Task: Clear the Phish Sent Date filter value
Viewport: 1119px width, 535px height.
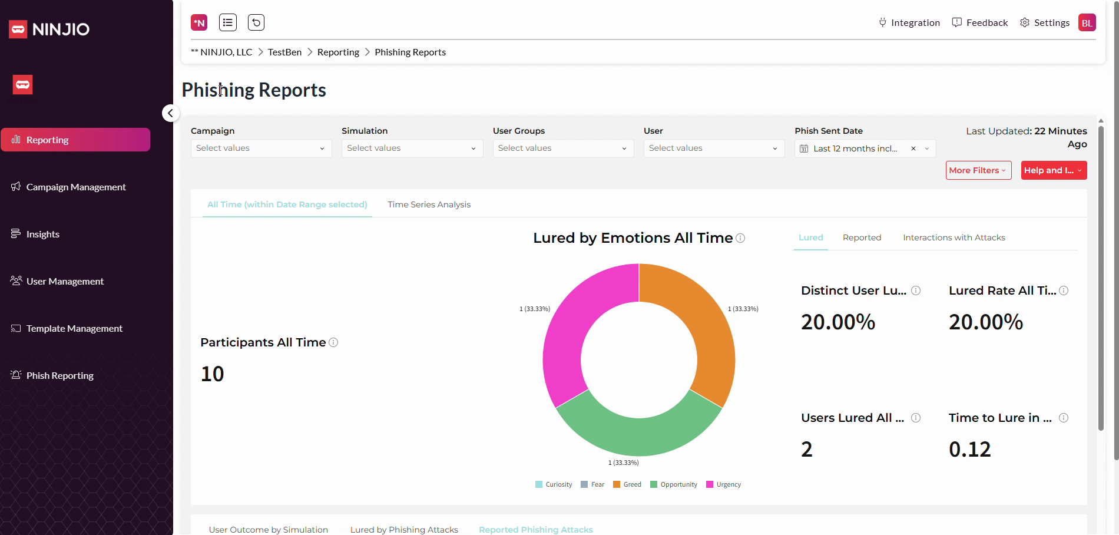Action: (913, 148)
